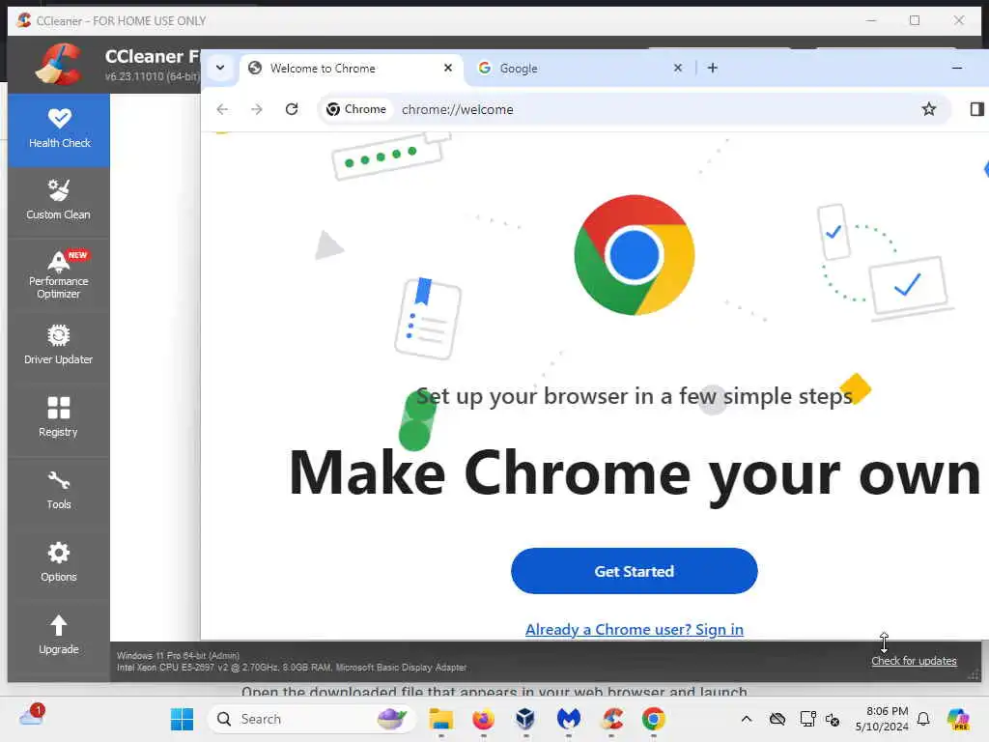Show hidden system tray icons
Image resolution: width=989 pixels, height=742 pixels.
tap(747, 719)
